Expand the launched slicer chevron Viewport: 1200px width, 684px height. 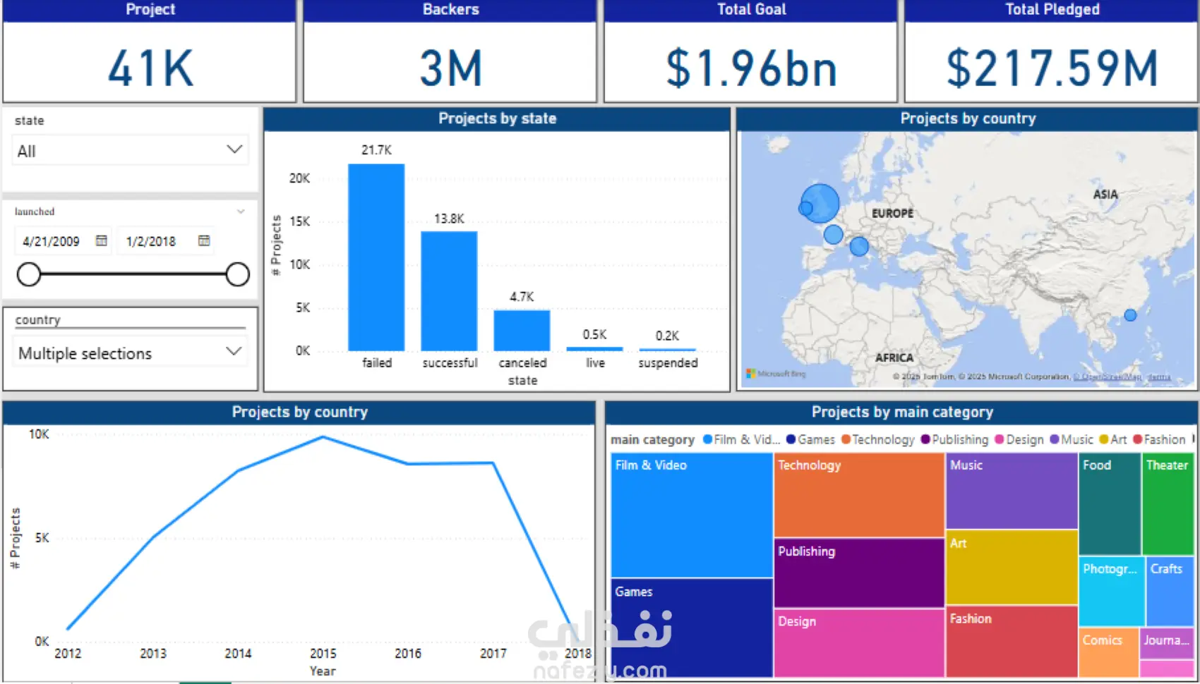point(241,212)
